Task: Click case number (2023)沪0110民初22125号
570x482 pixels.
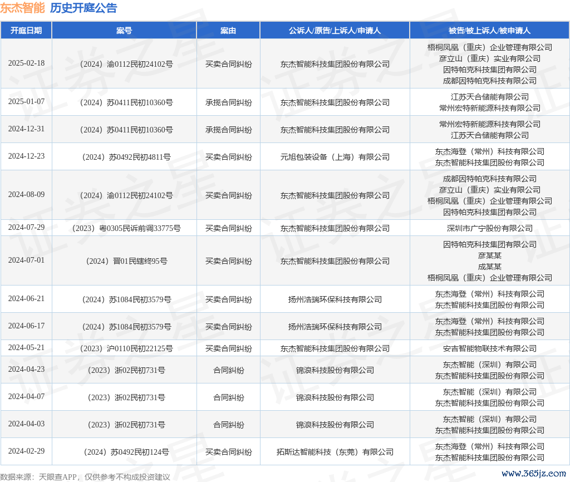Action: click(126, 348)
